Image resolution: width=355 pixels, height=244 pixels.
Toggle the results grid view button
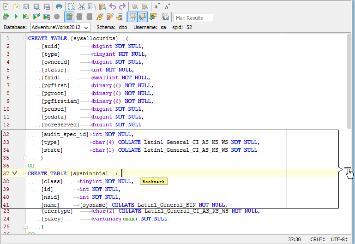click(x=132, y=17)
